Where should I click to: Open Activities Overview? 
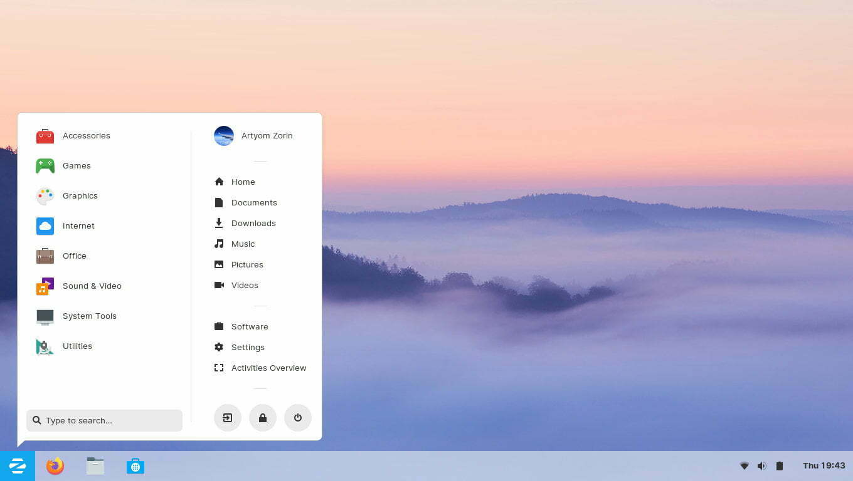[268, 368]
